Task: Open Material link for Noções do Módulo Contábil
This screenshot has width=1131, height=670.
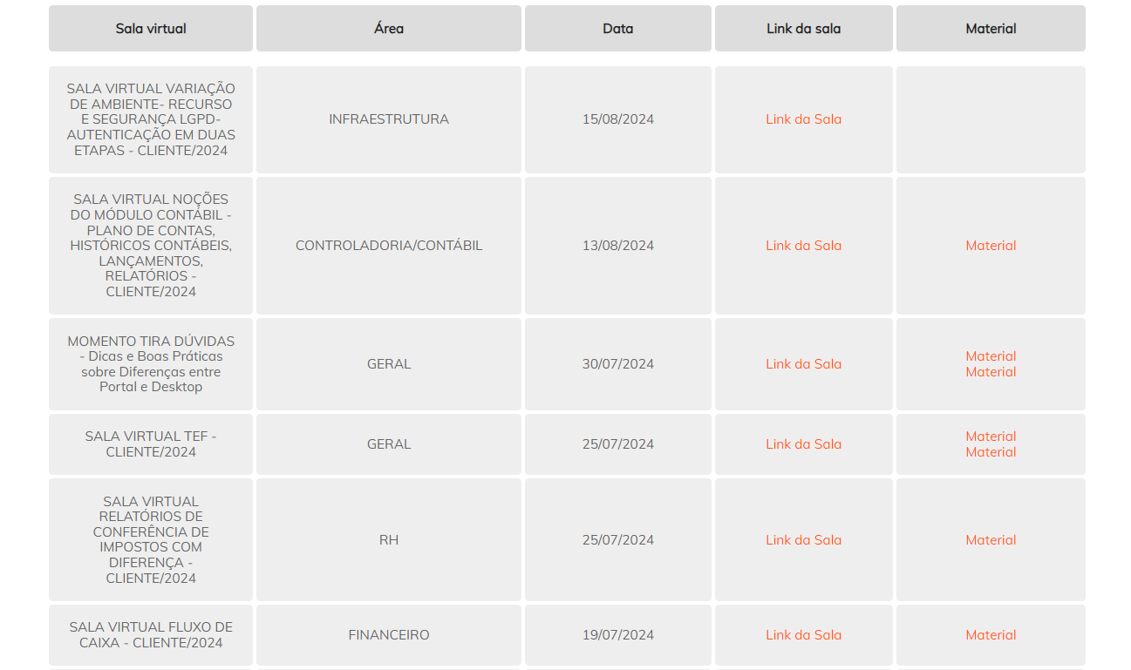Action: 991,246
